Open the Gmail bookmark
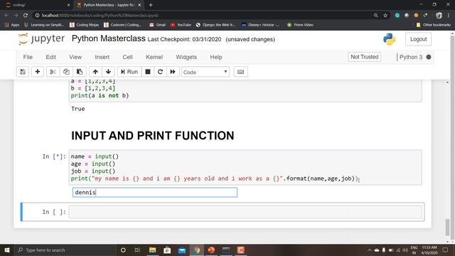 tap(157, 25)
